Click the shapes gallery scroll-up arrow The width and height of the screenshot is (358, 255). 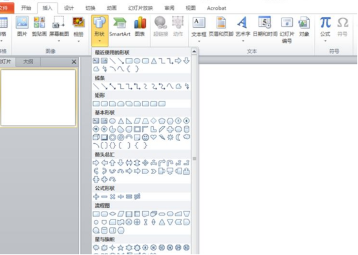click(195, 52)
